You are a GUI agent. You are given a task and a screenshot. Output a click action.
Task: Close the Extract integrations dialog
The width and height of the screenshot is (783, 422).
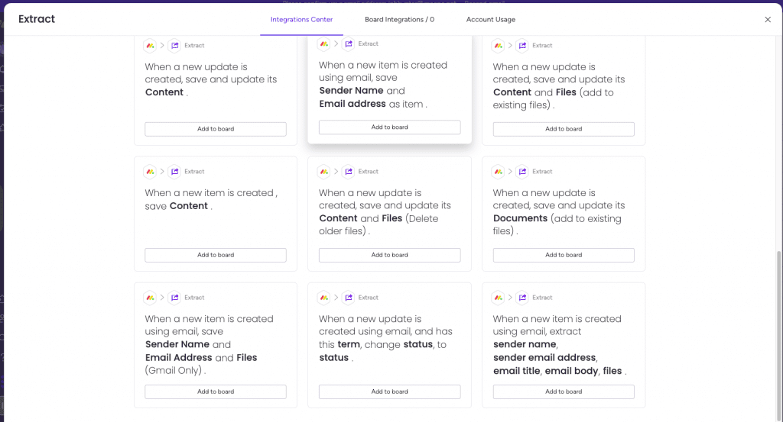point(768,19)
